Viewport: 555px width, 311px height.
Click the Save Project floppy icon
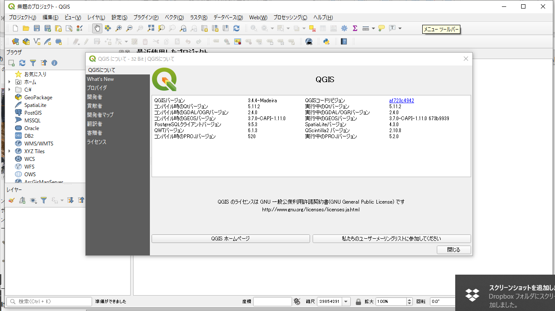click(x=37, y=28)
